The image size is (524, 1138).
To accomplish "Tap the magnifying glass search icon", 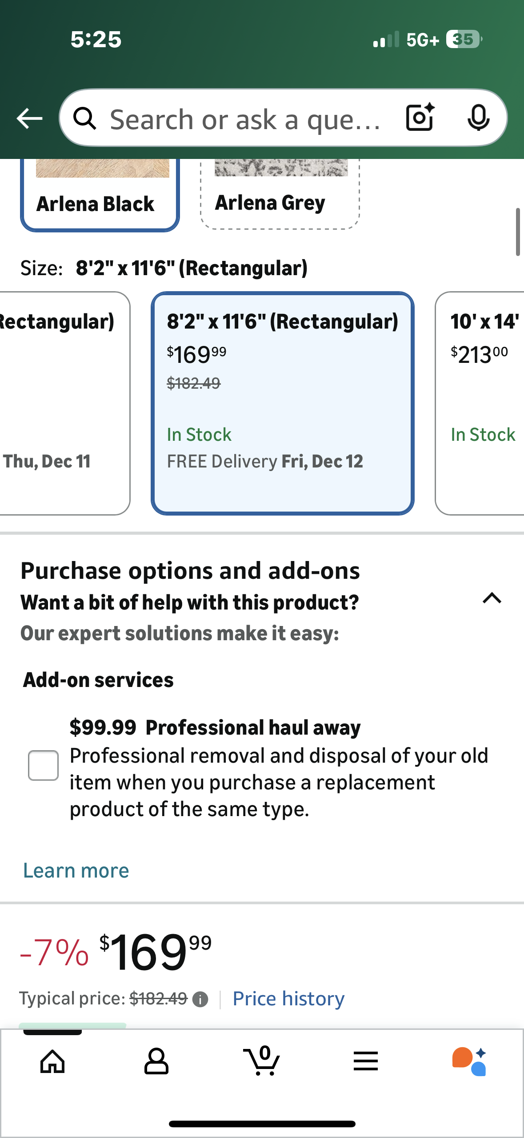I will (84, 119).
